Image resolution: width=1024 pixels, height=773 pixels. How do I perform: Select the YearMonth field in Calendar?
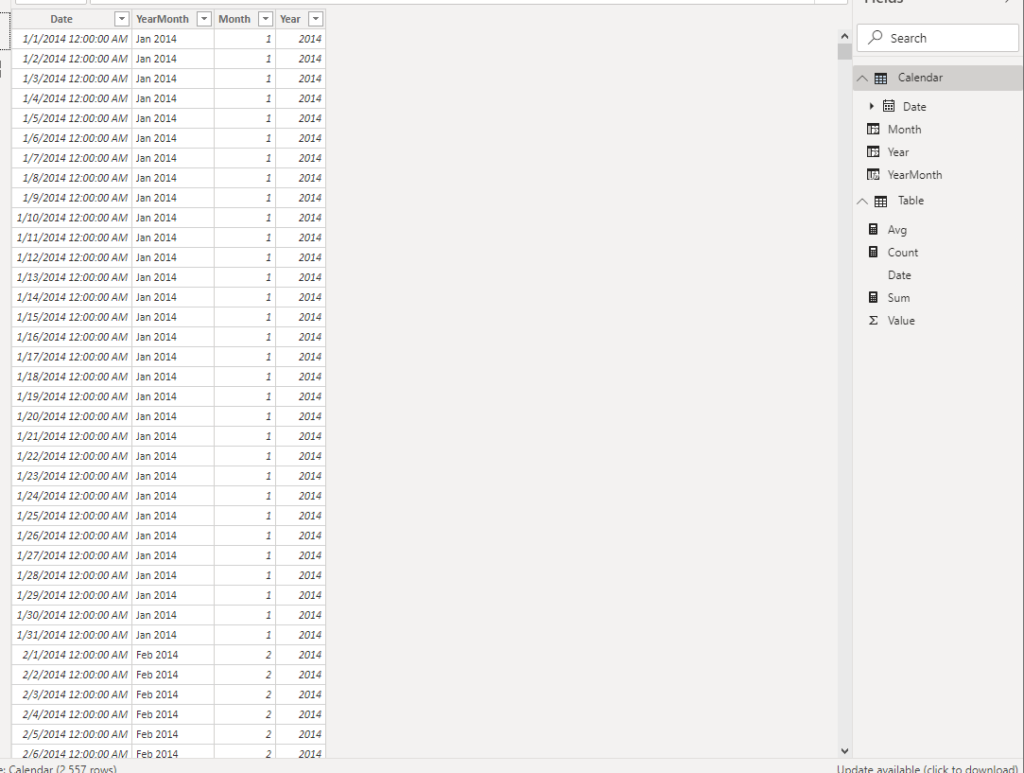point(914,175)
